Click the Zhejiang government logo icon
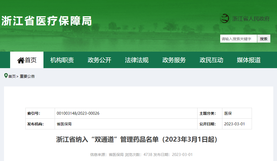This screenshot has height=161, width=277. [x=225, y=19]
